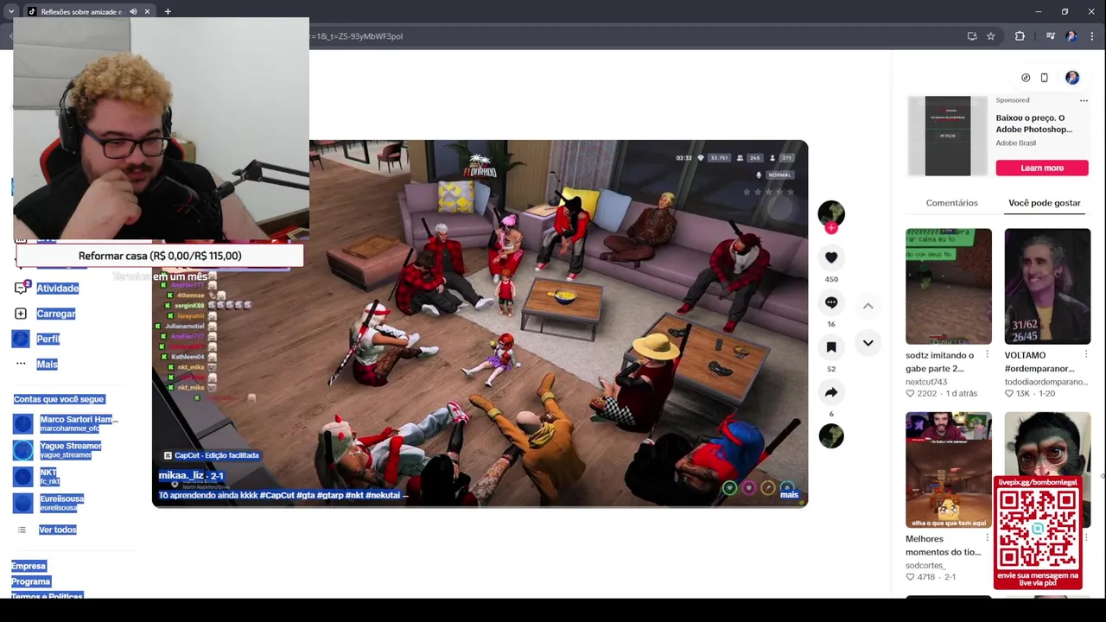The image size is (1106, 622).
Task: Open Yague Streamer followed account
Action: [58, 450]
